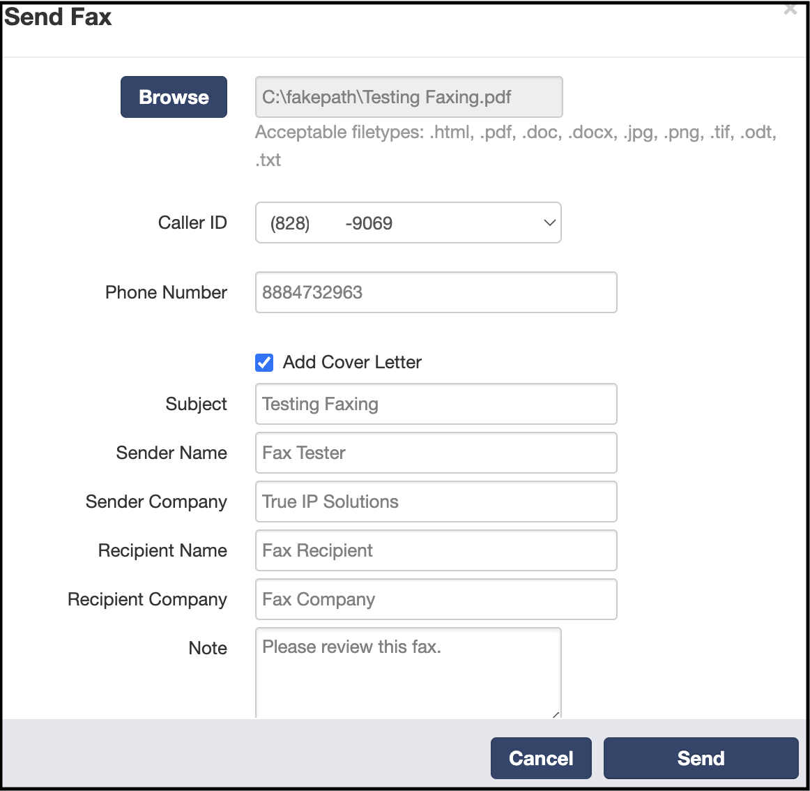The image size is (810, 791).
Task: Click the Acceptable filetypes help text
Action: pyautogui.click(x=516, y=146)
